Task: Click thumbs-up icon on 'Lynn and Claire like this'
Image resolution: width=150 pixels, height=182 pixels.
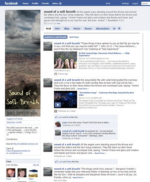Action: point(56,162)
